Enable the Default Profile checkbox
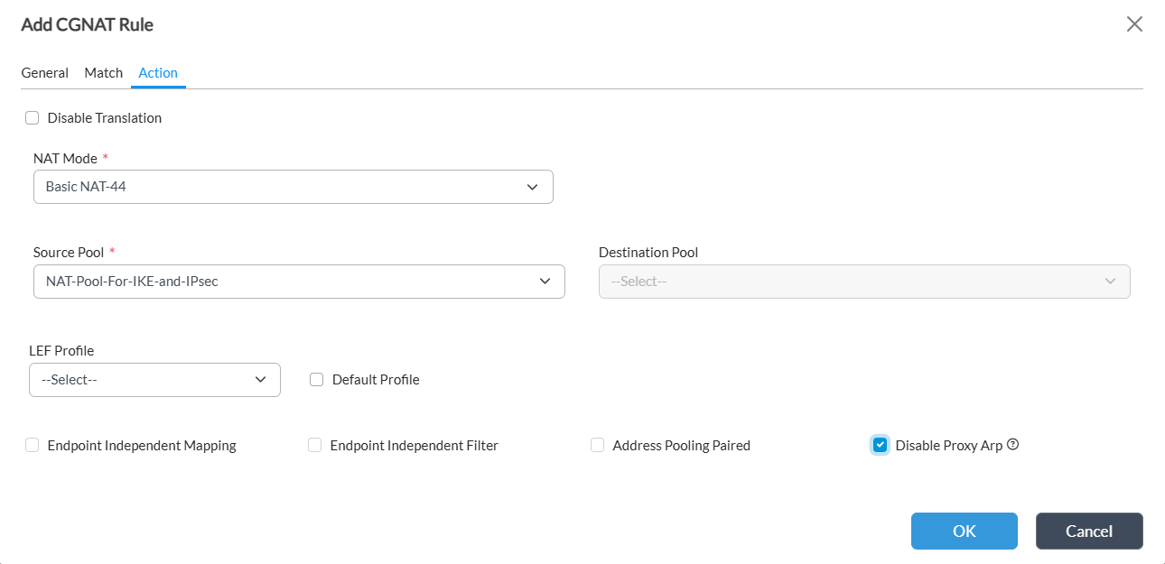 pyautogui.click(x=316, y=380)
